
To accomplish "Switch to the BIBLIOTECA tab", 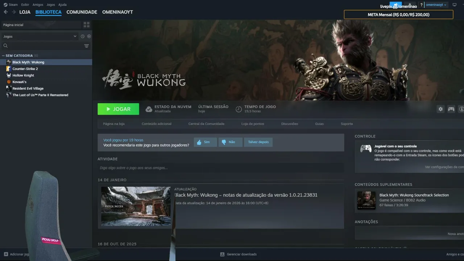I will click(48, 12).
